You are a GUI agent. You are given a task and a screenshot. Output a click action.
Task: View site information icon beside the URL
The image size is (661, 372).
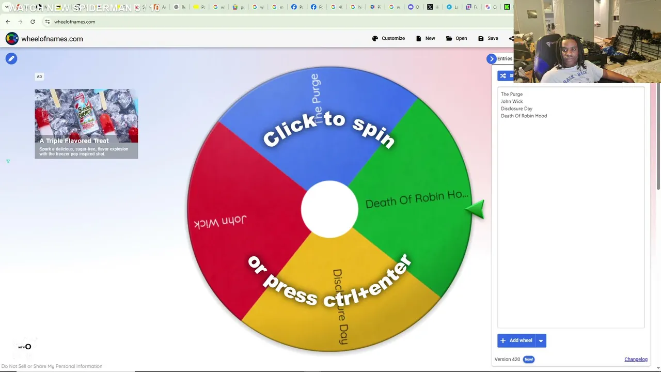pyautogui.click(x=47, y=22)
